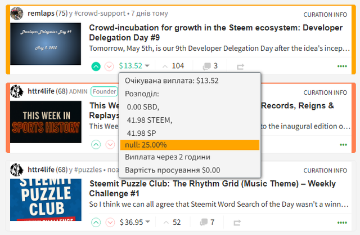Downvote the Developer Delegation Day #9 post
This screenshot has height=235, width=360.
(109, 66)
